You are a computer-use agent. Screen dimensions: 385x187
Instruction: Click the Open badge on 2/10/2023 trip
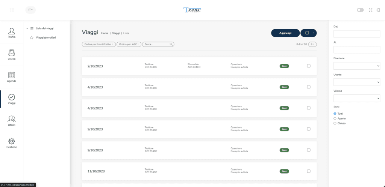[284, 66]
